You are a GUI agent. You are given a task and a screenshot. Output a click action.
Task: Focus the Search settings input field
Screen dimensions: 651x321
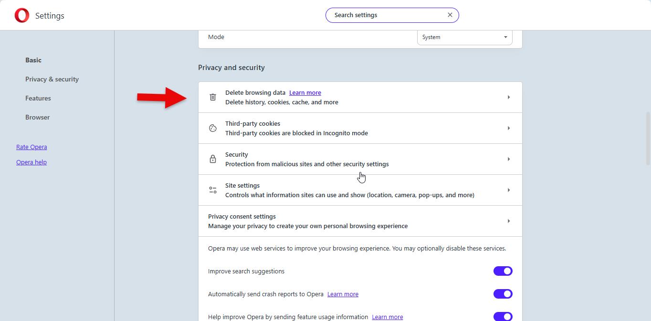(x=387, y=15)
